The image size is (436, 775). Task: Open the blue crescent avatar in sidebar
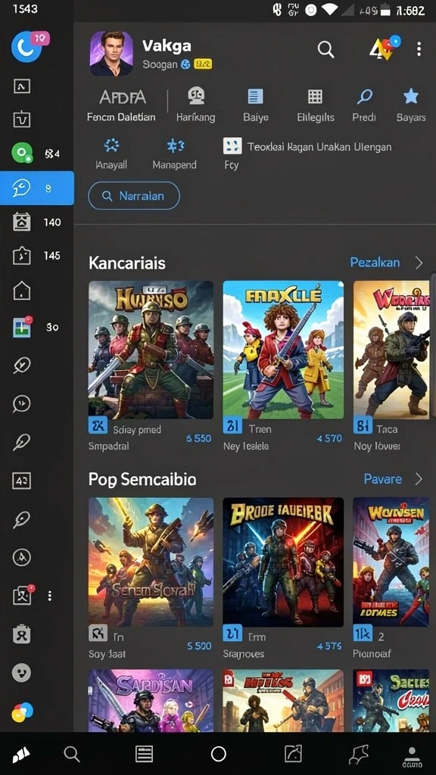(x=26, y=47)
